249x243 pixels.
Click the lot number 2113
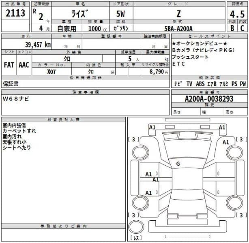point(15,13)
